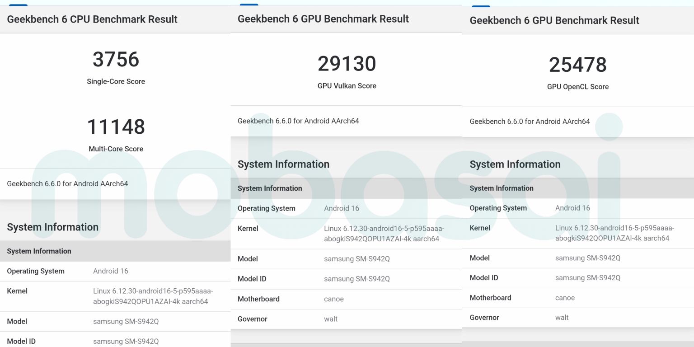
Task: Select the GPU Vulkan Score label
Action: [x=347, y=86]
